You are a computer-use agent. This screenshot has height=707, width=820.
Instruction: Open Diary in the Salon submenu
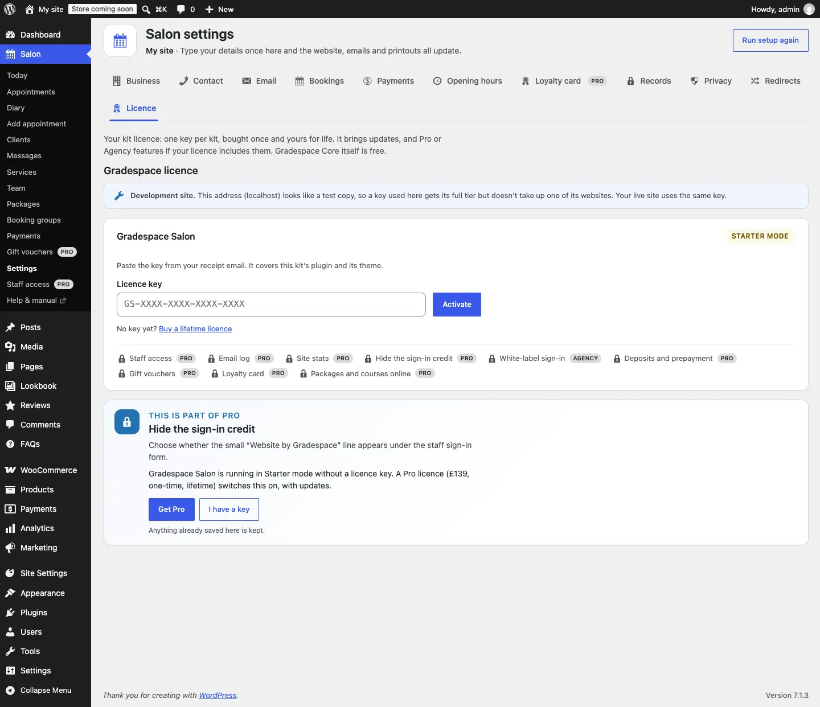point(16,108)
